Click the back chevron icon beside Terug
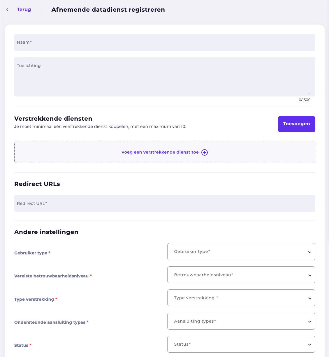The height and width of the screenshot is (357, 329). (8, 10)
